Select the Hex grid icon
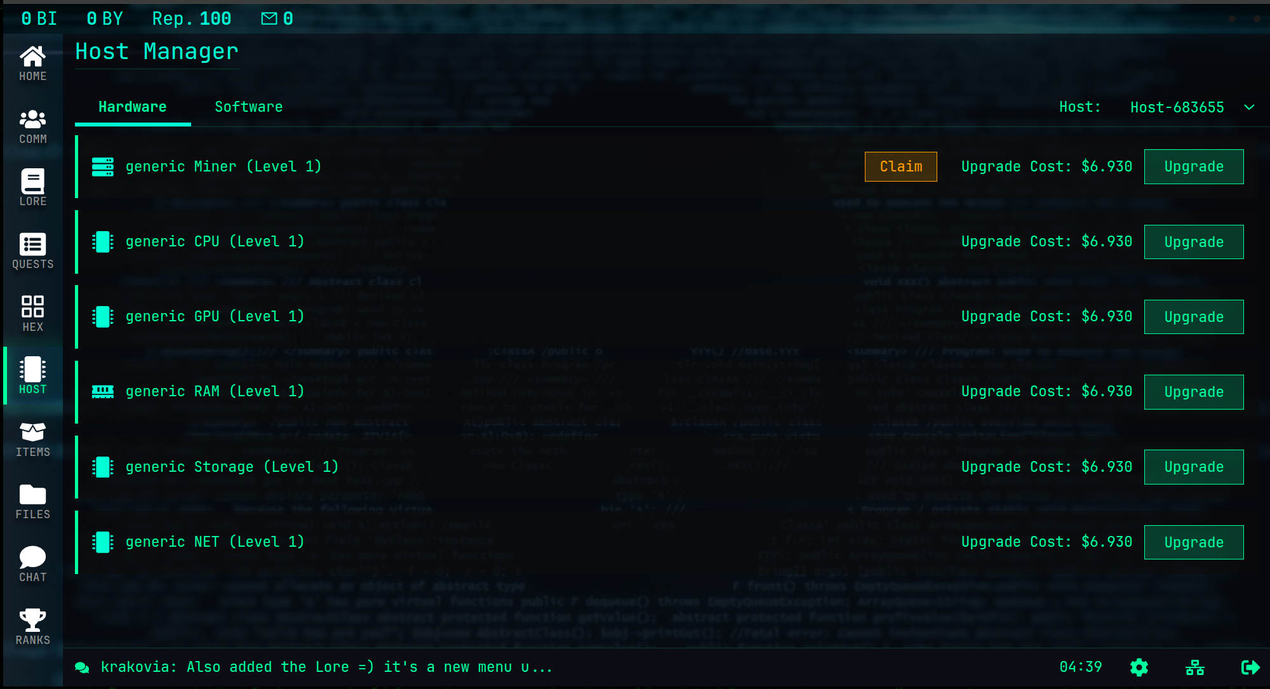This screenshot has width=1270, height=689. 32,314
